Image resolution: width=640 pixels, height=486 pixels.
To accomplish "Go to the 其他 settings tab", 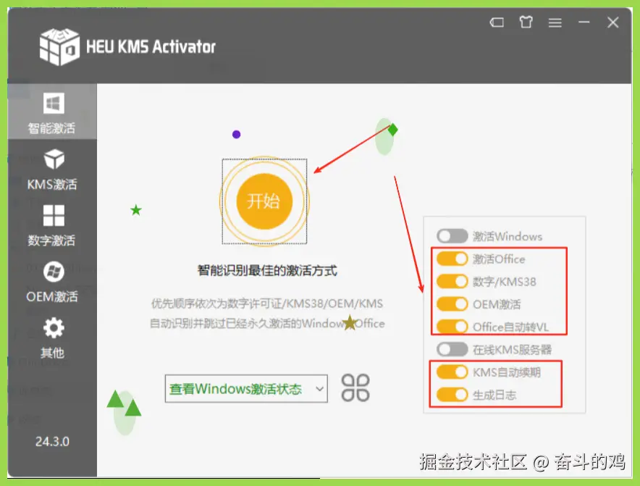I will [52, 338].
